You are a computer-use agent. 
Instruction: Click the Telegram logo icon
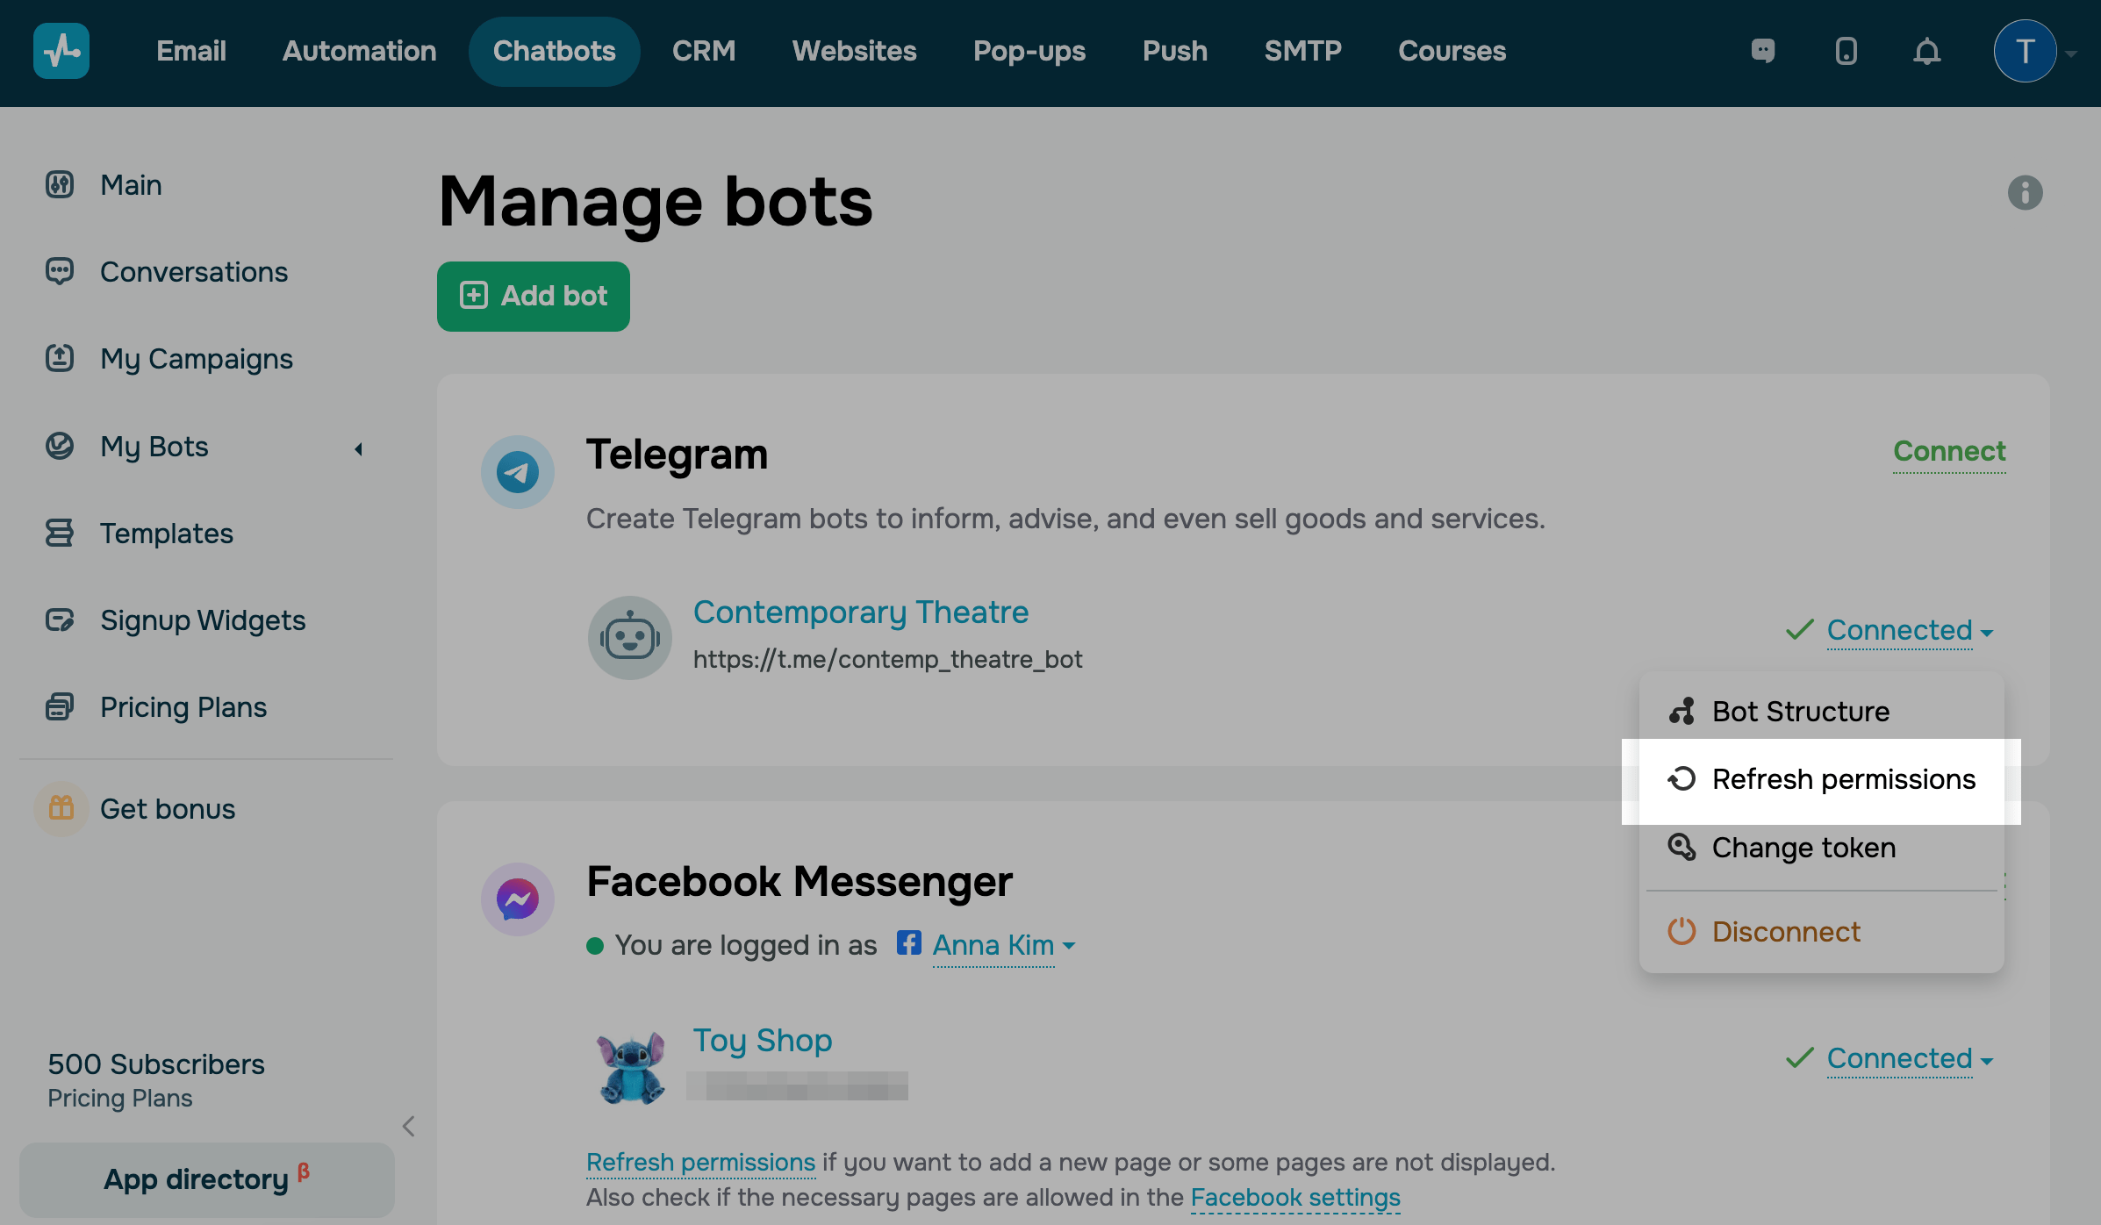(517, 472)
